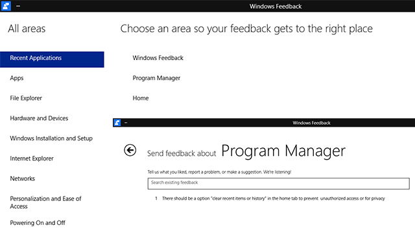
Task: Choose the Internet Explorer area
Action: (x=32, y=158)
